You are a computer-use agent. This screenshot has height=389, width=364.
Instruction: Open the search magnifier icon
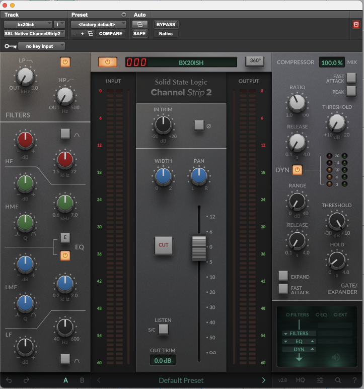[x=338, y=380]
